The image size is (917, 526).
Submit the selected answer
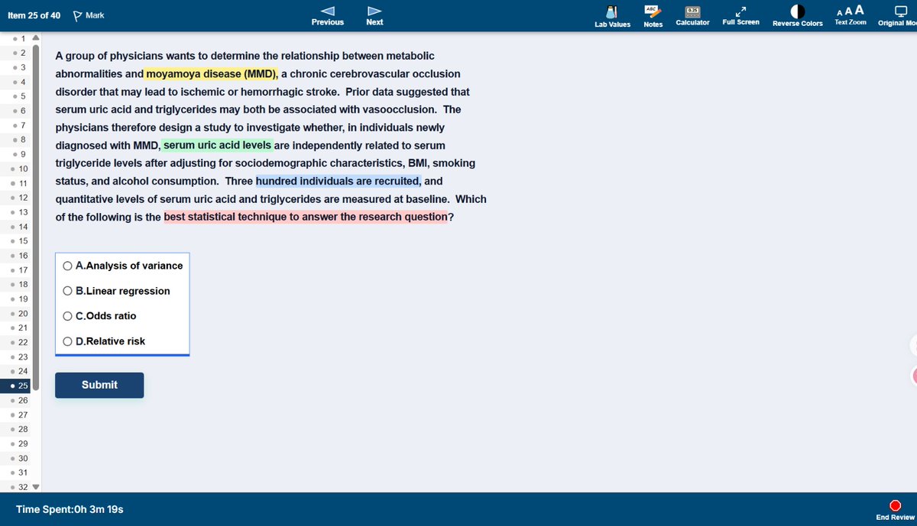[x=99, y=385]
